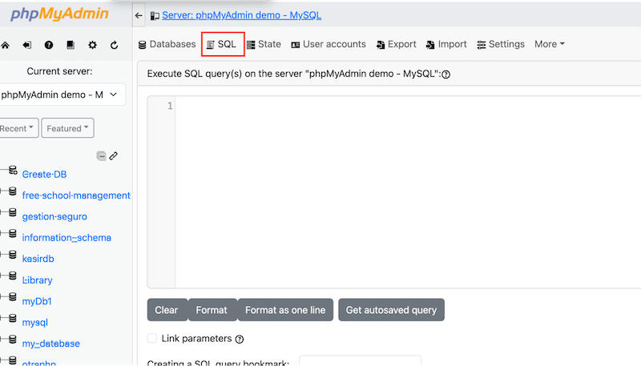Open phpMyAdmin documentation question mark icon

point(49,45)
